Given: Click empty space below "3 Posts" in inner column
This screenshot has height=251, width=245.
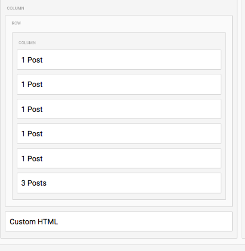Looking at the screenshot, I should pyautogui.click(x=119, y=196).
